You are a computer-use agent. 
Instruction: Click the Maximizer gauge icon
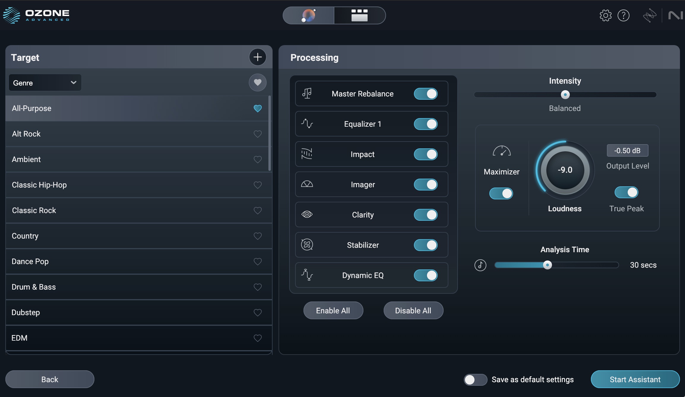point(502,151)
